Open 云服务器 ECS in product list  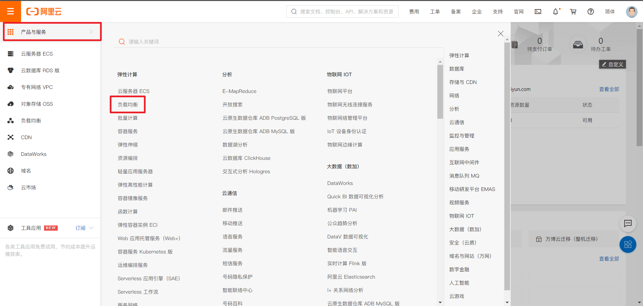pos(134,91)
